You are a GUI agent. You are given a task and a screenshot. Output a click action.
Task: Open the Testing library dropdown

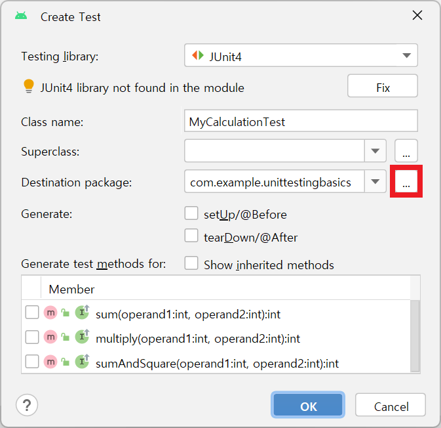[301, 55]
